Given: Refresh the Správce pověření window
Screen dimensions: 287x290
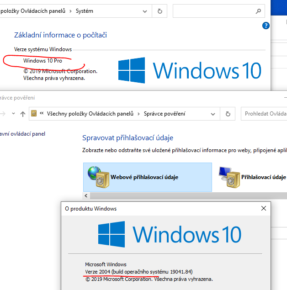Looking at the screenshot, I should [x=228, y=114].
